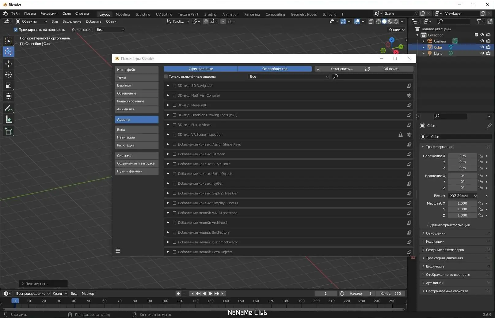Lock the Position X value
Image resolution: width=495 pixels, height=318 pixels.
481,156
